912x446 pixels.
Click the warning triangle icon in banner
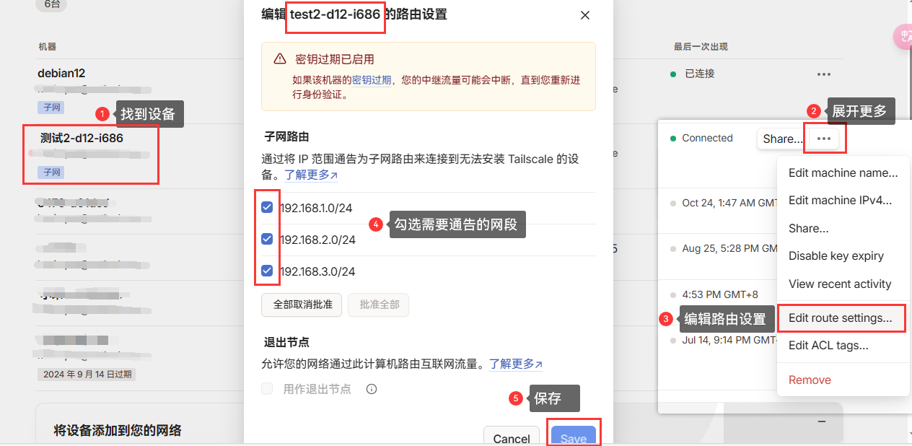280,59
